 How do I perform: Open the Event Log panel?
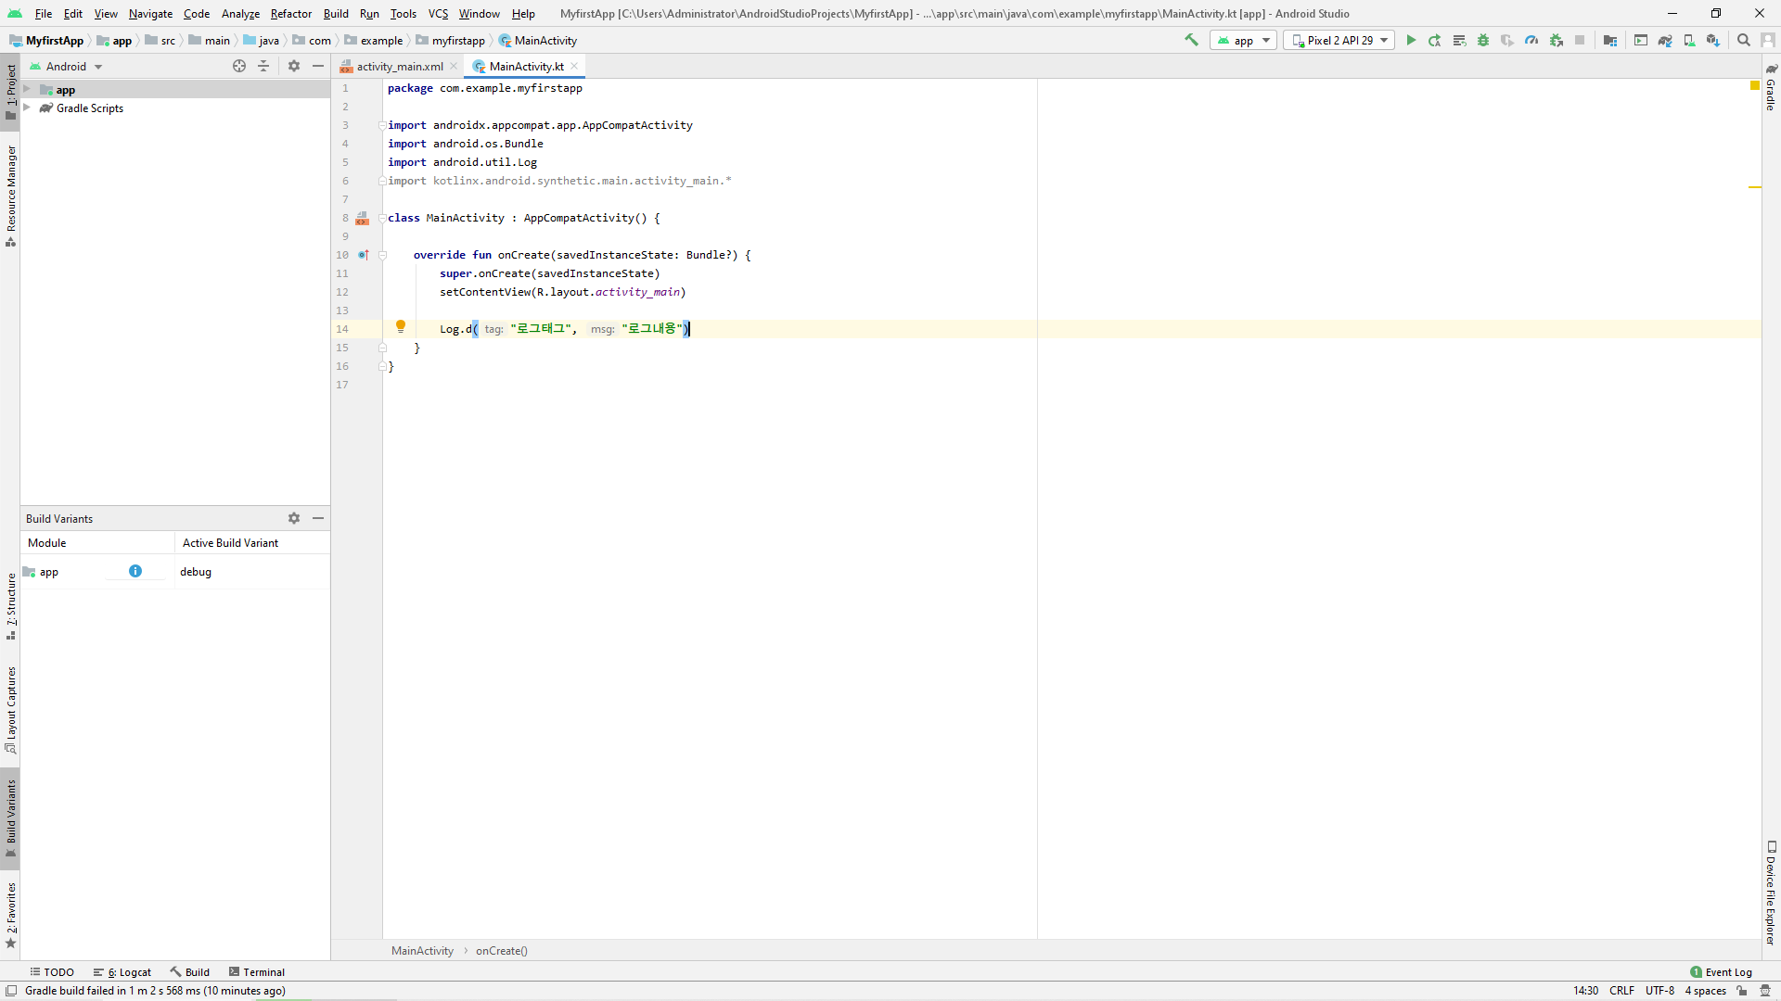pyautogui.click(x=1721, y=972)
